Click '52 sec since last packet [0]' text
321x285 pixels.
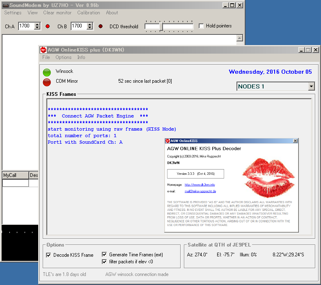pyautogui.click(x=145, y=81)
